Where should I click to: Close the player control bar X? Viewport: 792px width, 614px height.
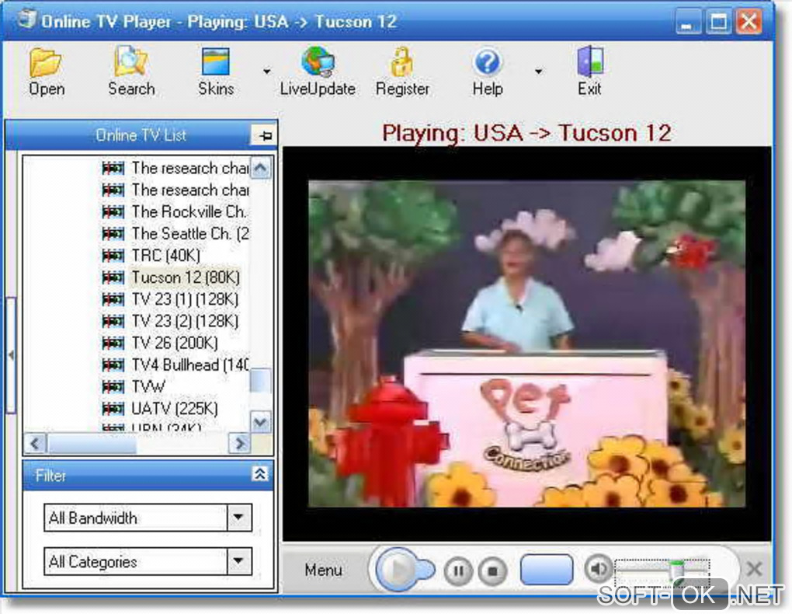(754, 569)
